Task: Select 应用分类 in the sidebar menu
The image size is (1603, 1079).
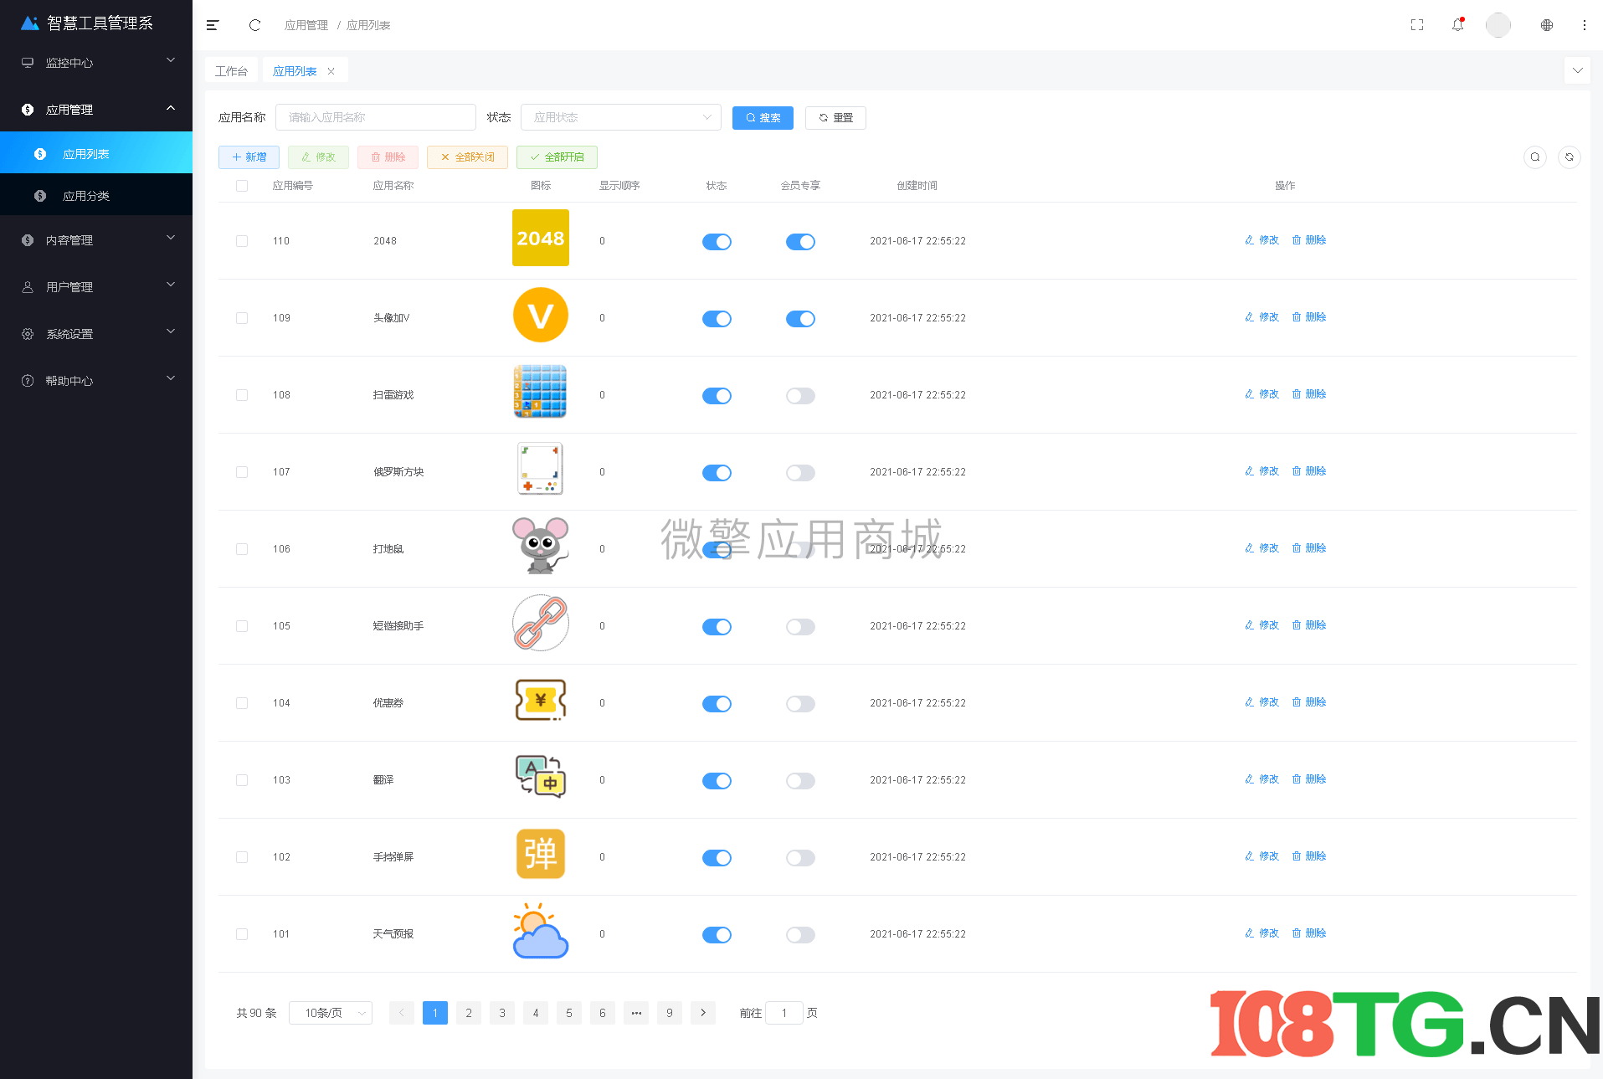Action: tap(86, 195)
